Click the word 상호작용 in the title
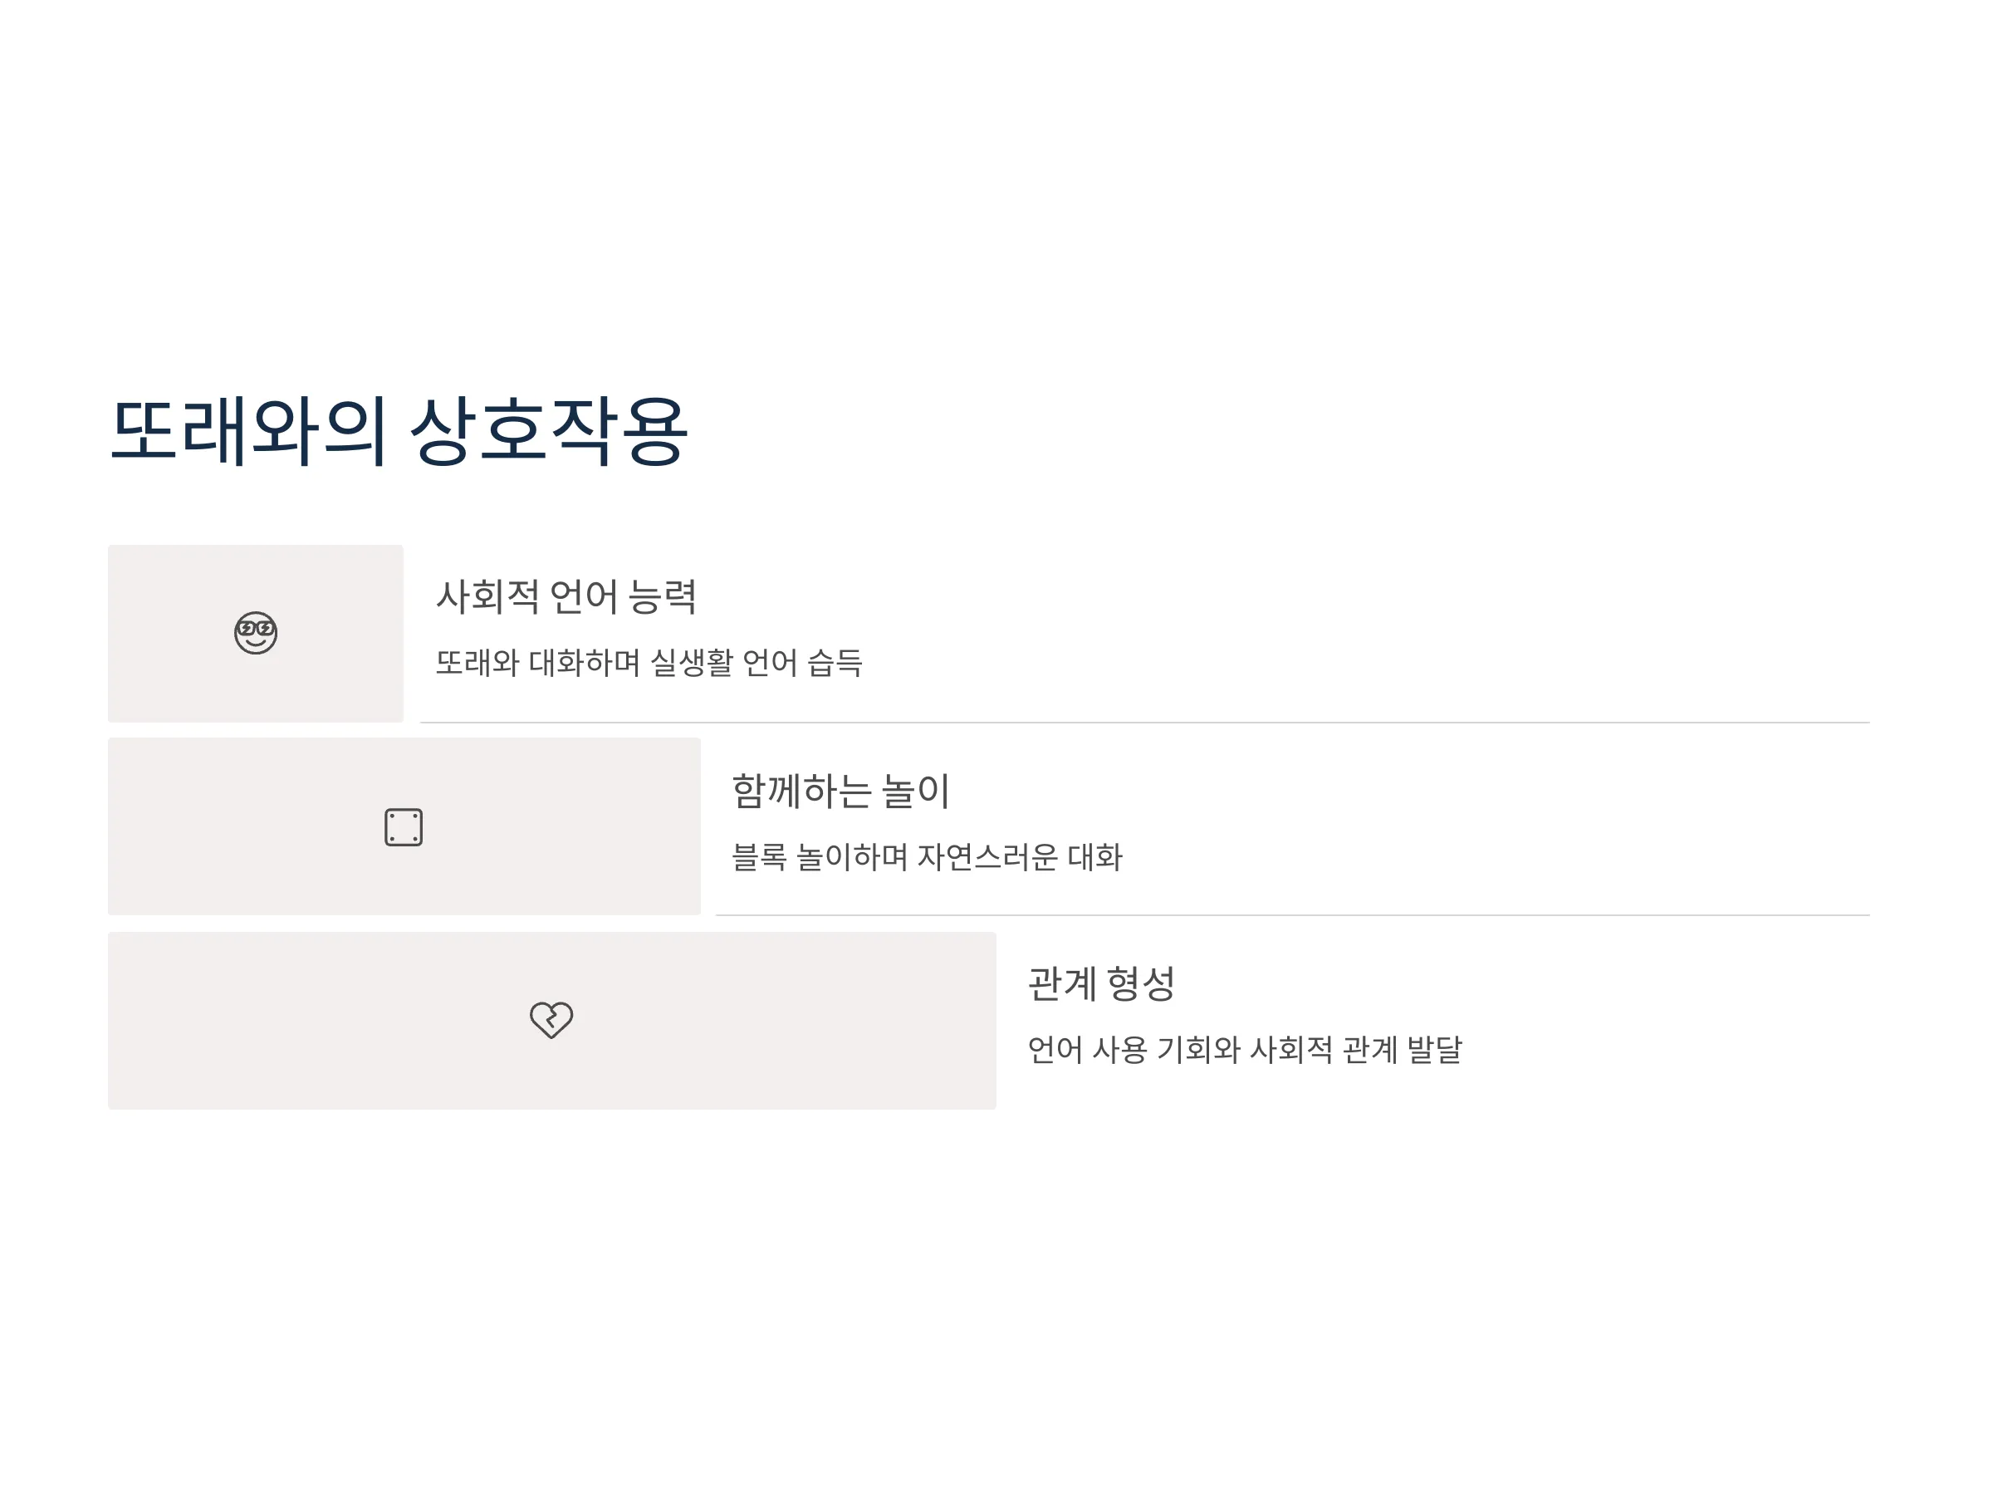This screenshot has height=1495, width=1993. click(550, 431)
